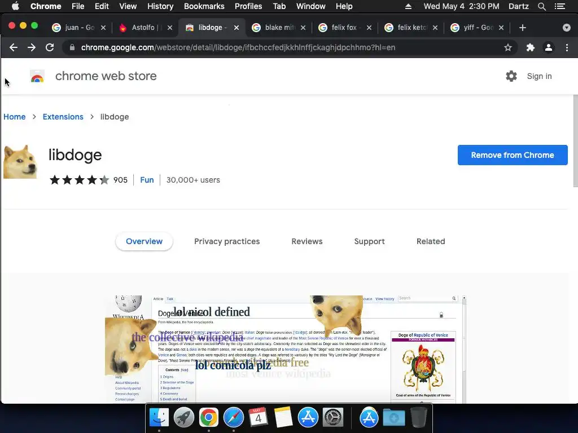The image size is (578, 433).
Task: Open the Fun category link
Action: [x=147, y=180]
